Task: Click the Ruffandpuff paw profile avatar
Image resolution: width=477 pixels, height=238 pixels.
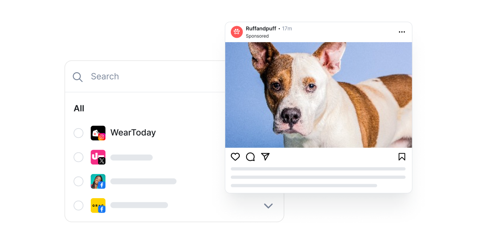Action: point(236,32)
